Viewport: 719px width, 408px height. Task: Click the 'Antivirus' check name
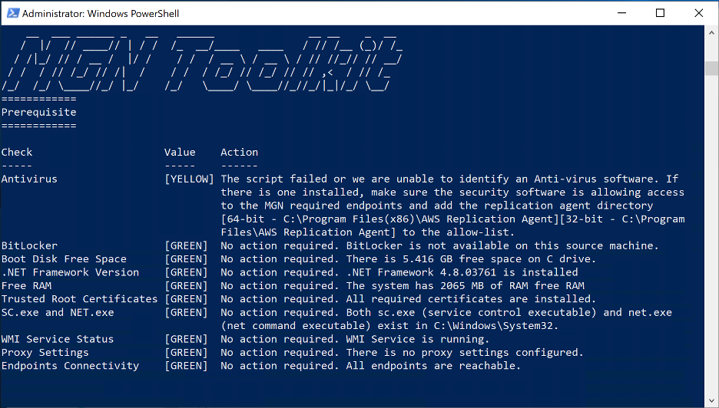click(29, 179)
